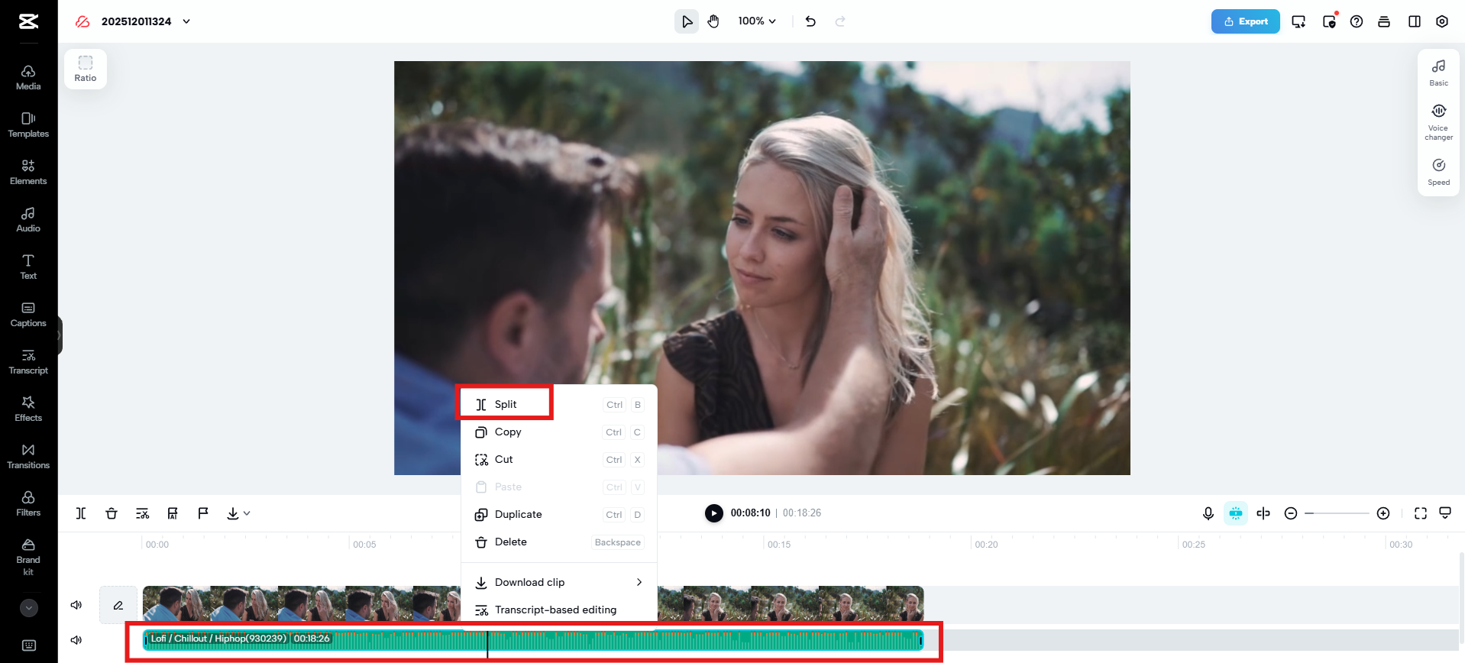Choose Transcript-based editing from context menu

click(559, 610)
